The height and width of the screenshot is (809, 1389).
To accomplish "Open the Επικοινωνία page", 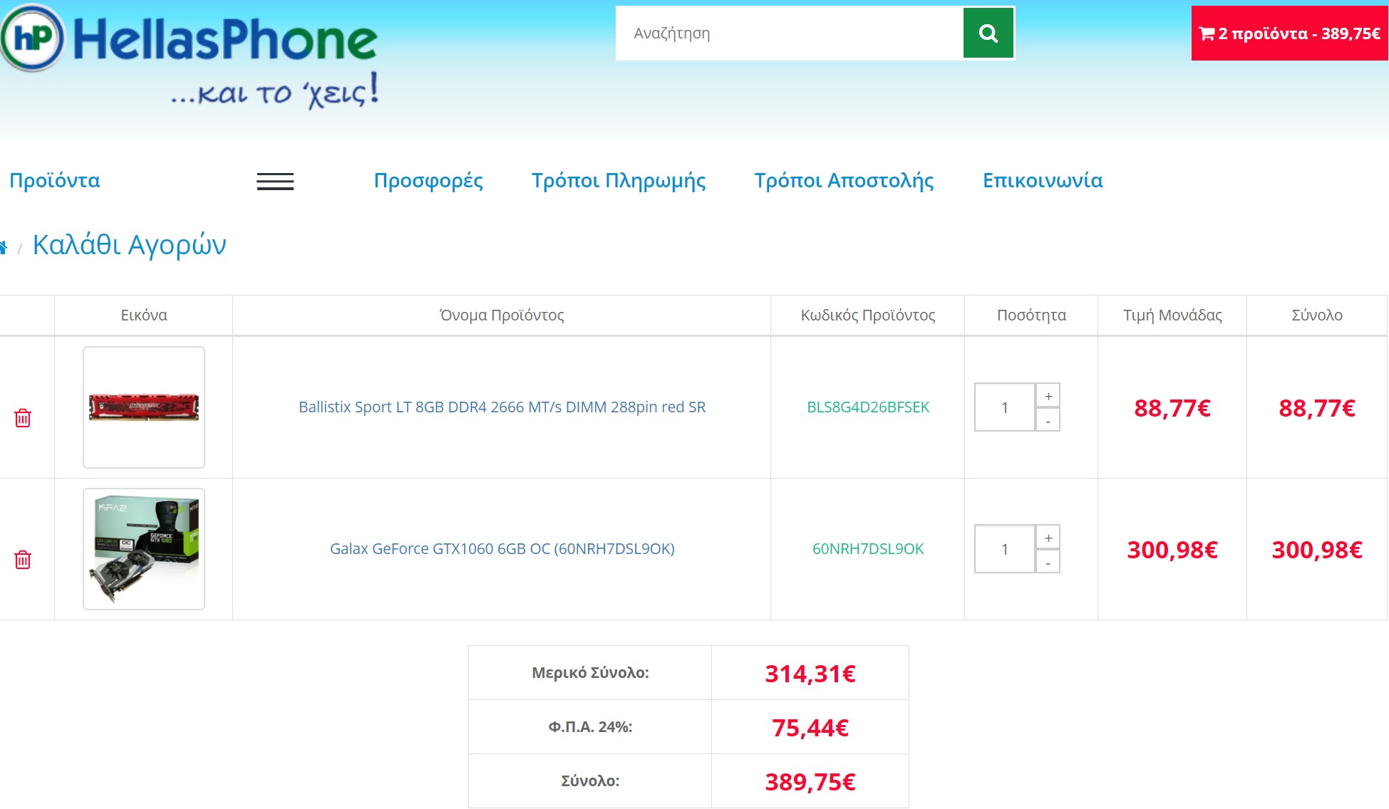I will click(1043, 181).
